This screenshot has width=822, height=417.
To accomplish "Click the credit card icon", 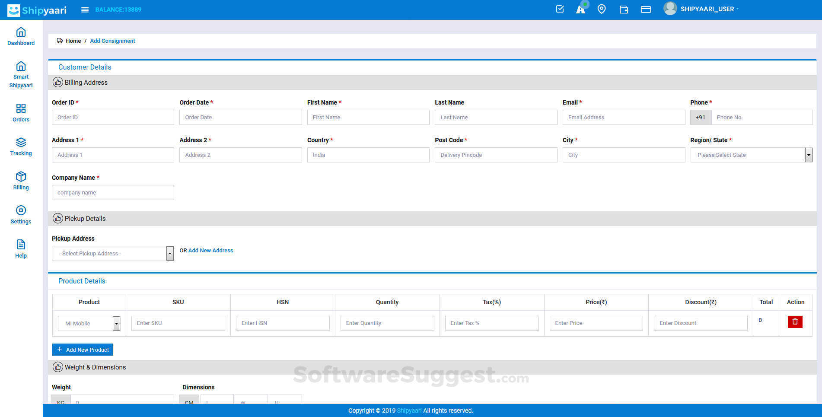I will pyautogui.click(x=646, y=10).
